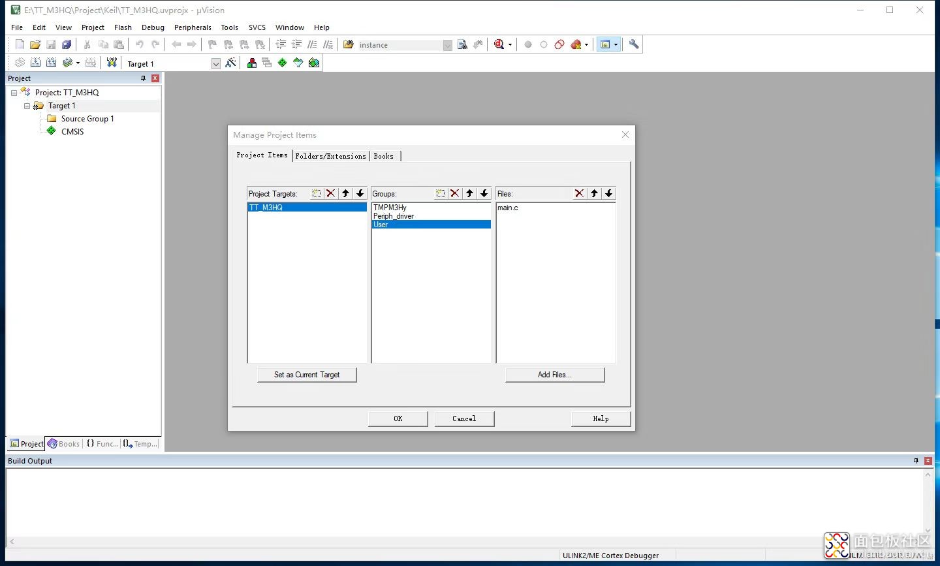
Task: Move Group down arrow
Action: coord(484,193)
